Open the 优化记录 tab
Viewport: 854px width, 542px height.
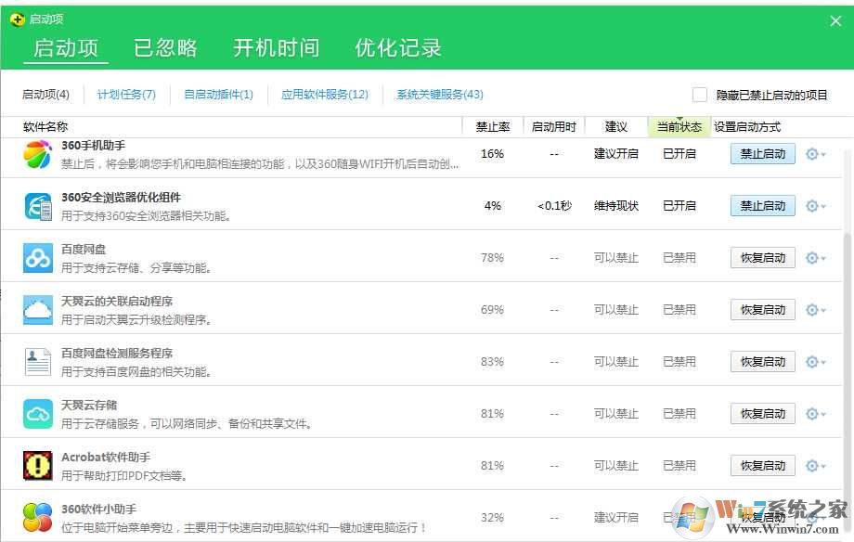pos(398,48)
